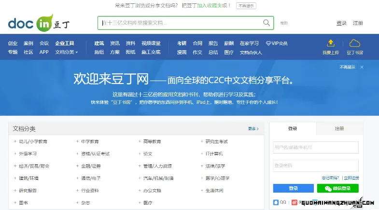The width and height of the screenshot is (379, 210).
Task: Click the 忘记密码? link
Action: click(x=330, y=178)
